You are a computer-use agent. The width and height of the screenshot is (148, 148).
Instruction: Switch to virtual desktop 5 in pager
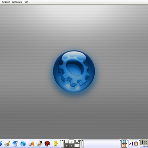coord(72,146)
